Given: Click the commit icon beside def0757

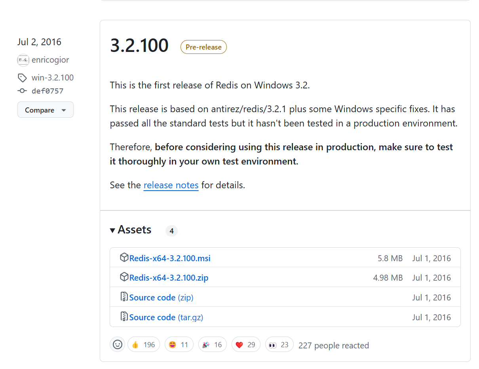Looking at the screenshot, I should pyautogui.click(x=22, y=91).
